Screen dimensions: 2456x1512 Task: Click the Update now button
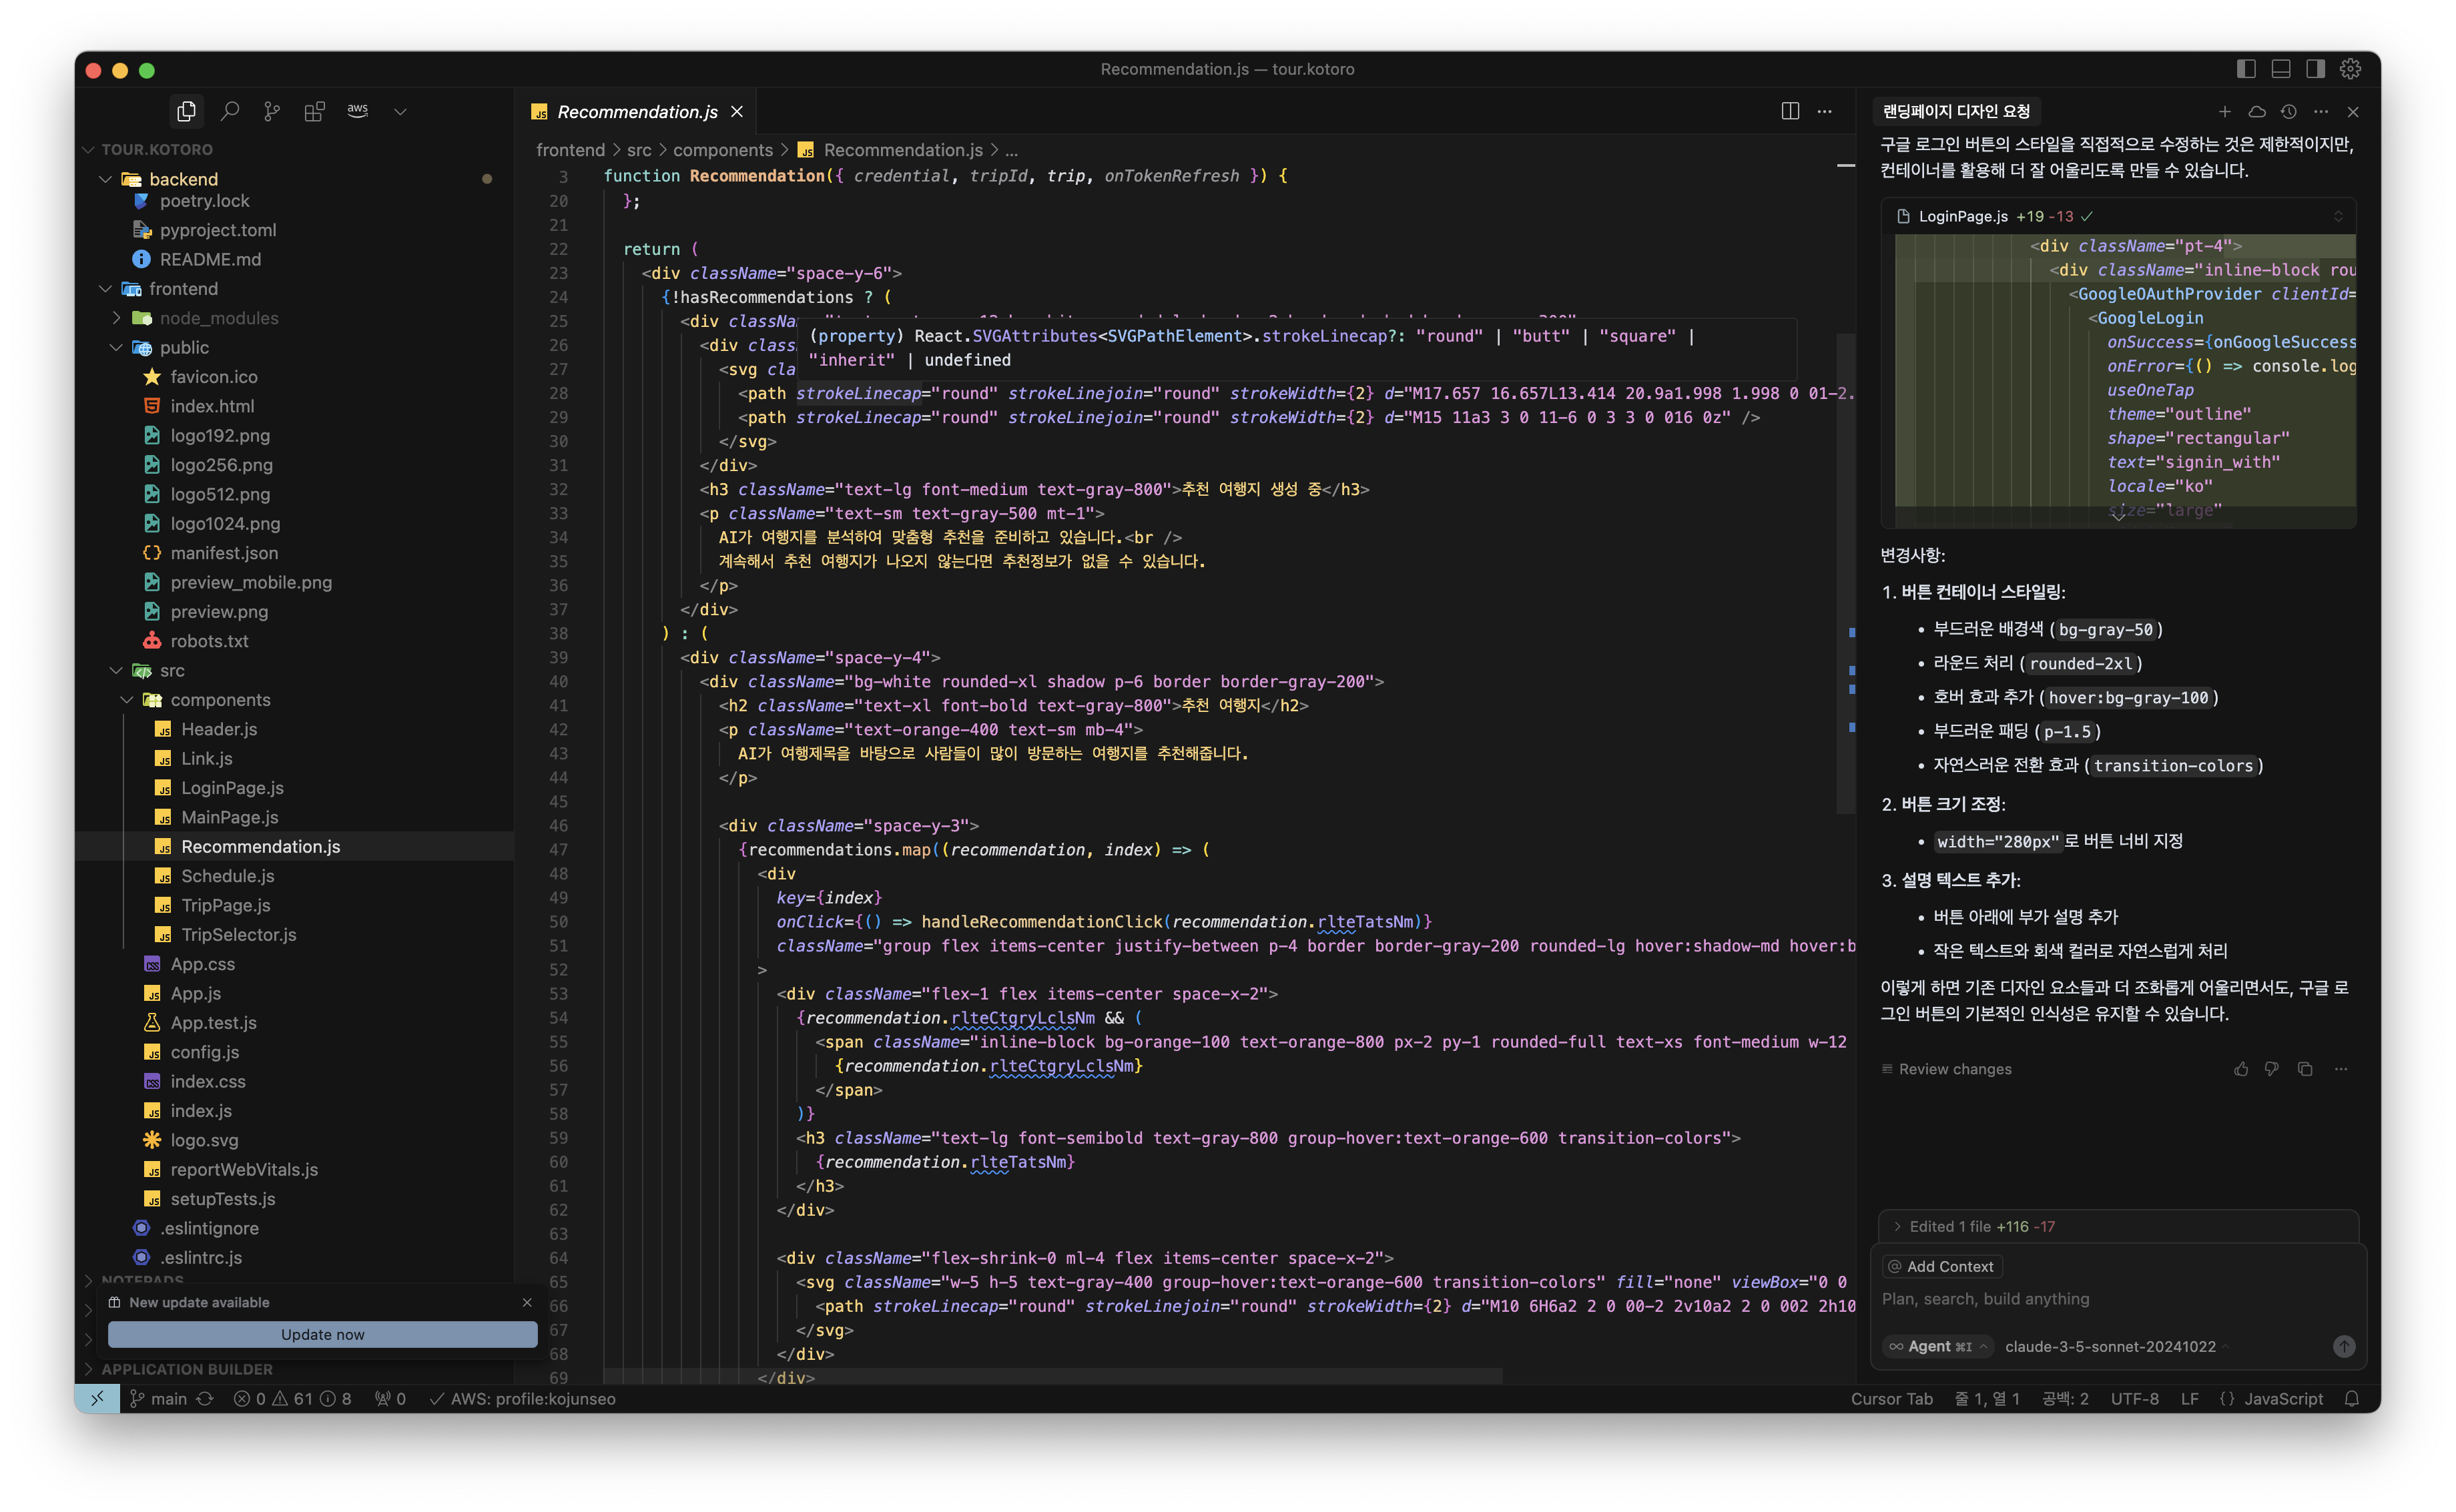(322, 1334)
